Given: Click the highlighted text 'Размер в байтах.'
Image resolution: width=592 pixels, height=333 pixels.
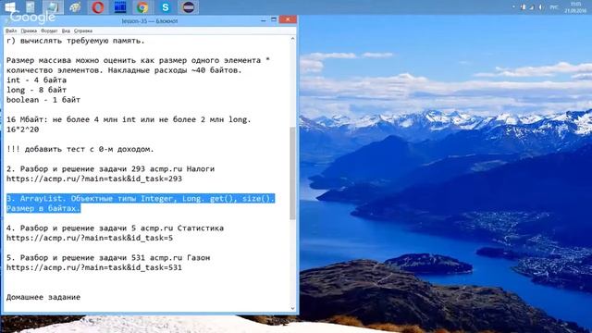Looking at the screenshot, I should [43, 208].
